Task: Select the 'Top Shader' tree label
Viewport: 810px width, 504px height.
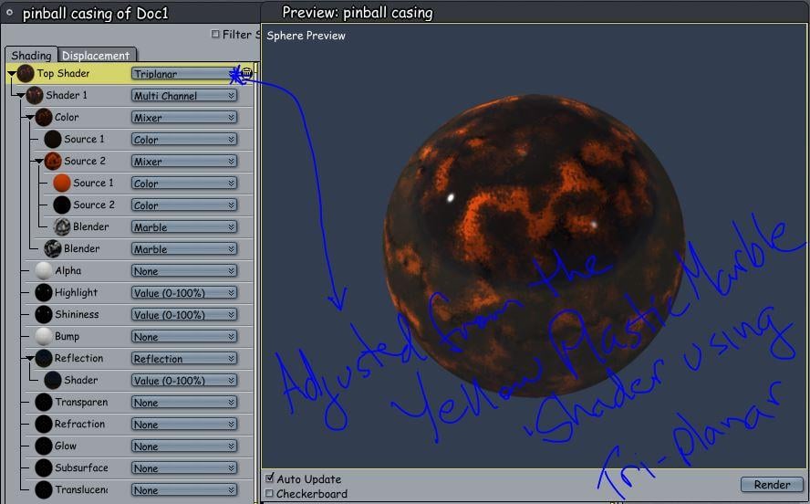Action: pyautogui.click(x=63, y=73)
